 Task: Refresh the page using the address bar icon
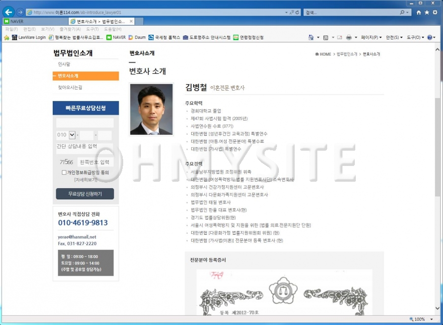click(298, 12)
